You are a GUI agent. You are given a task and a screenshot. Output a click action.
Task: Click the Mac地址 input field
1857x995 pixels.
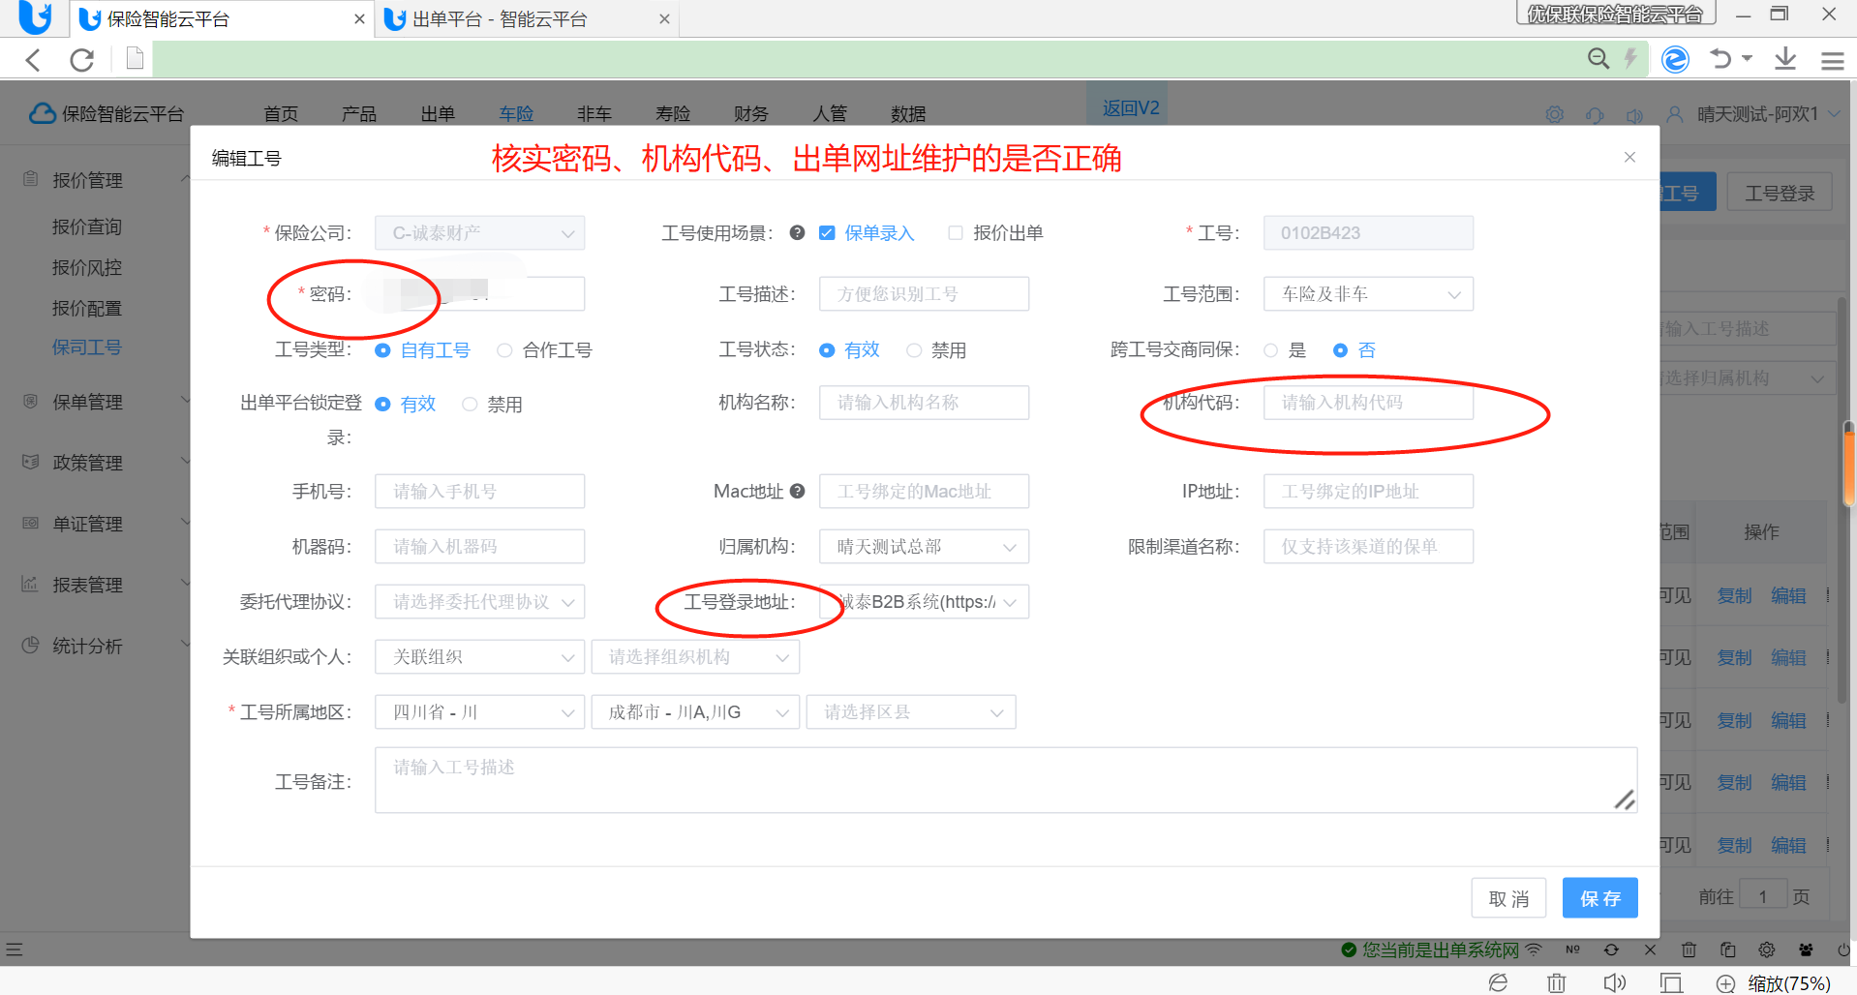point(924,491)
